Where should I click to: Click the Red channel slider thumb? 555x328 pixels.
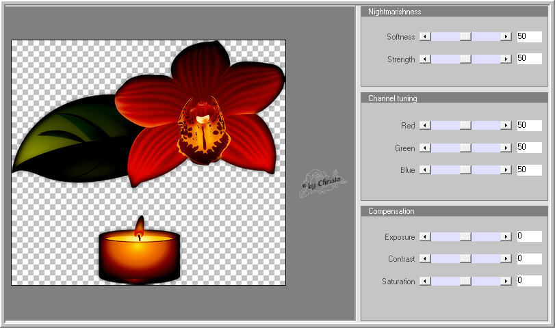465,125
